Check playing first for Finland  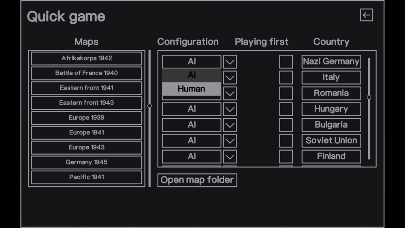[286, 156]
